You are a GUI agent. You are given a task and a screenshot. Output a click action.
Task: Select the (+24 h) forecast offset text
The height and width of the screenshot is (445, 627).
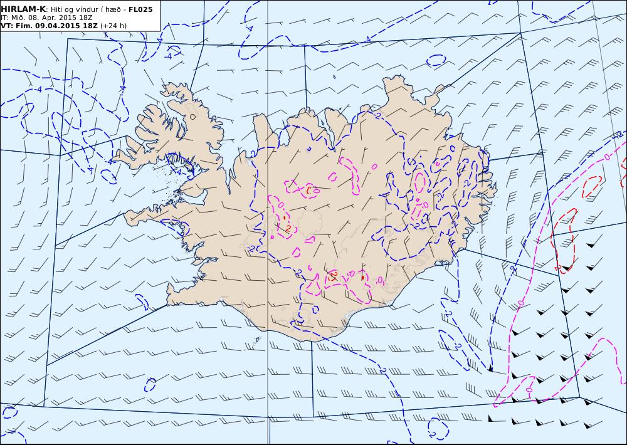pos(113,26)
